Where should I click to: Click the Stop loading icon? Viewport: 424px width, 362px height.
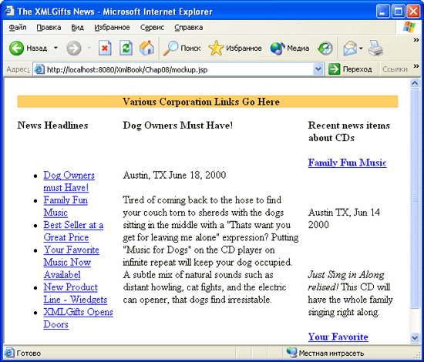105,49
